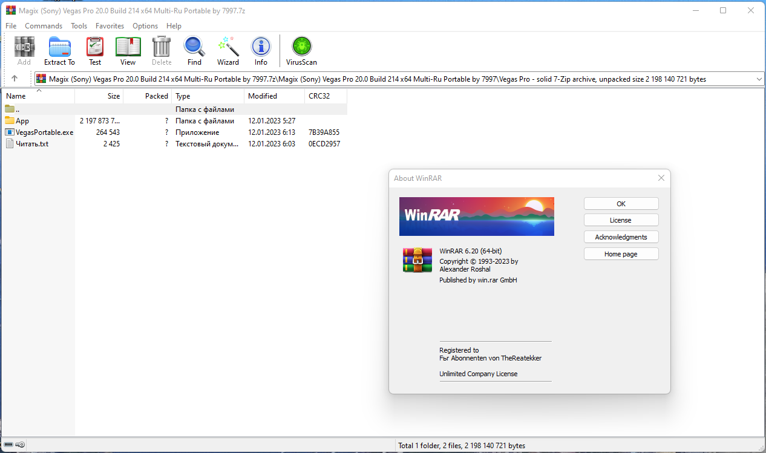Sort by CRC32 column header
The image size is (766, 453).
326,96
